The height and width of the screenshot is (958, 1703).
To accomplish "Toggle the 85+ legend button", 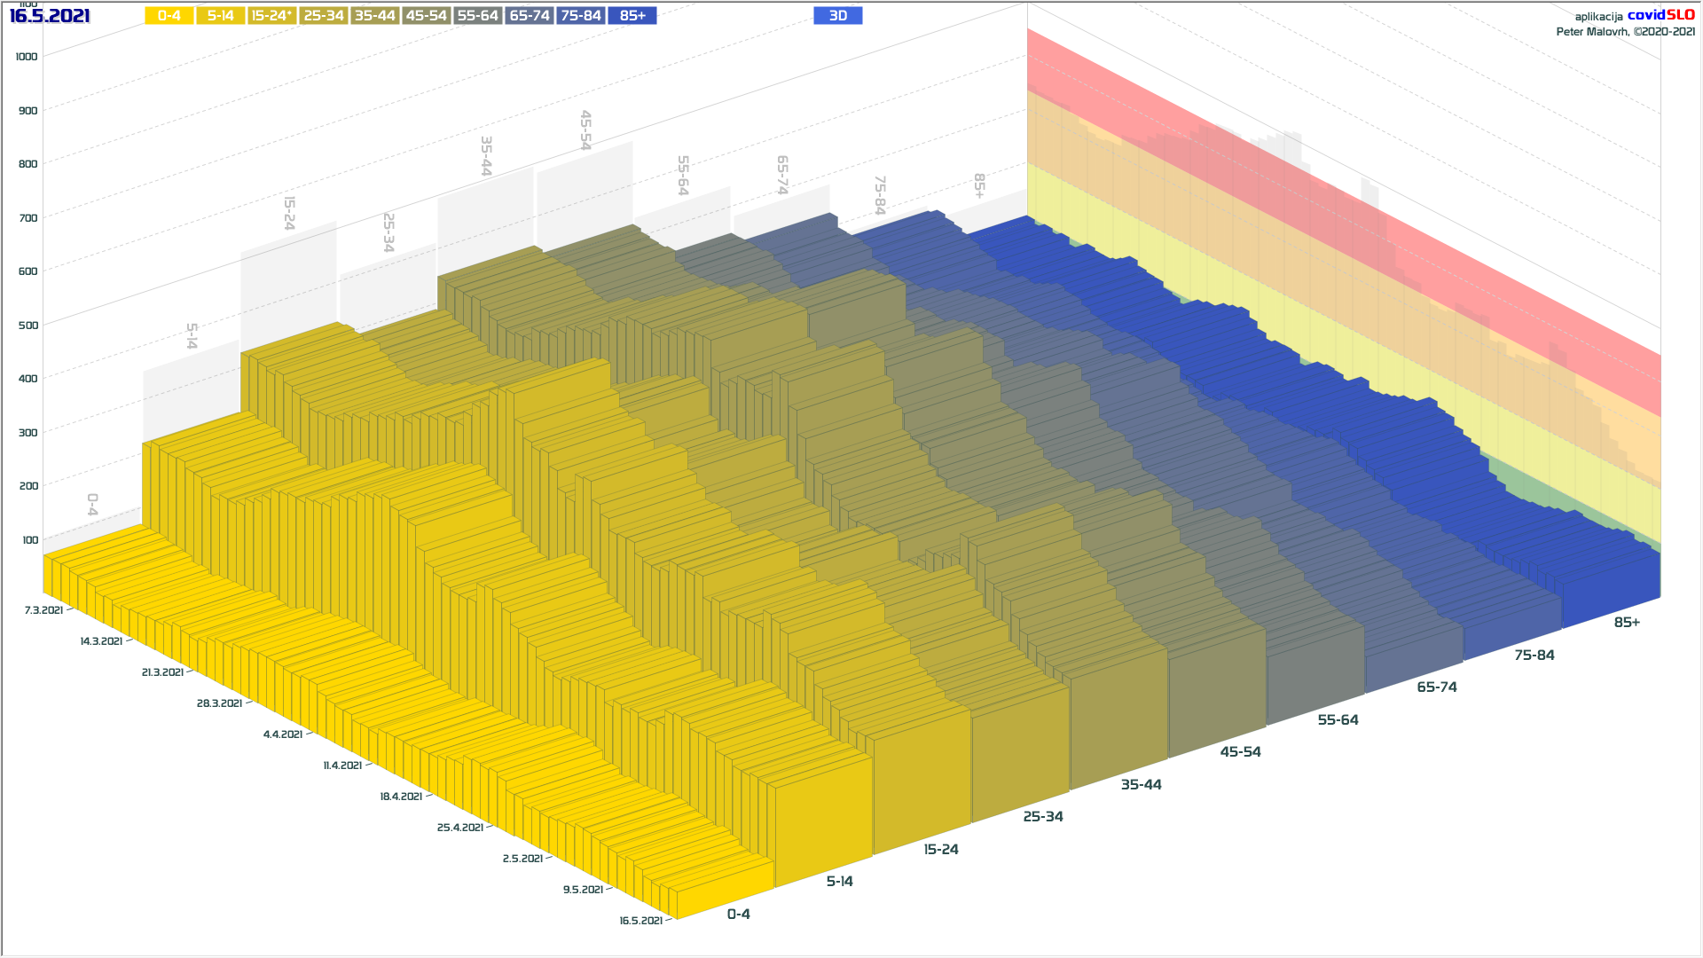I will click(632, 16).
